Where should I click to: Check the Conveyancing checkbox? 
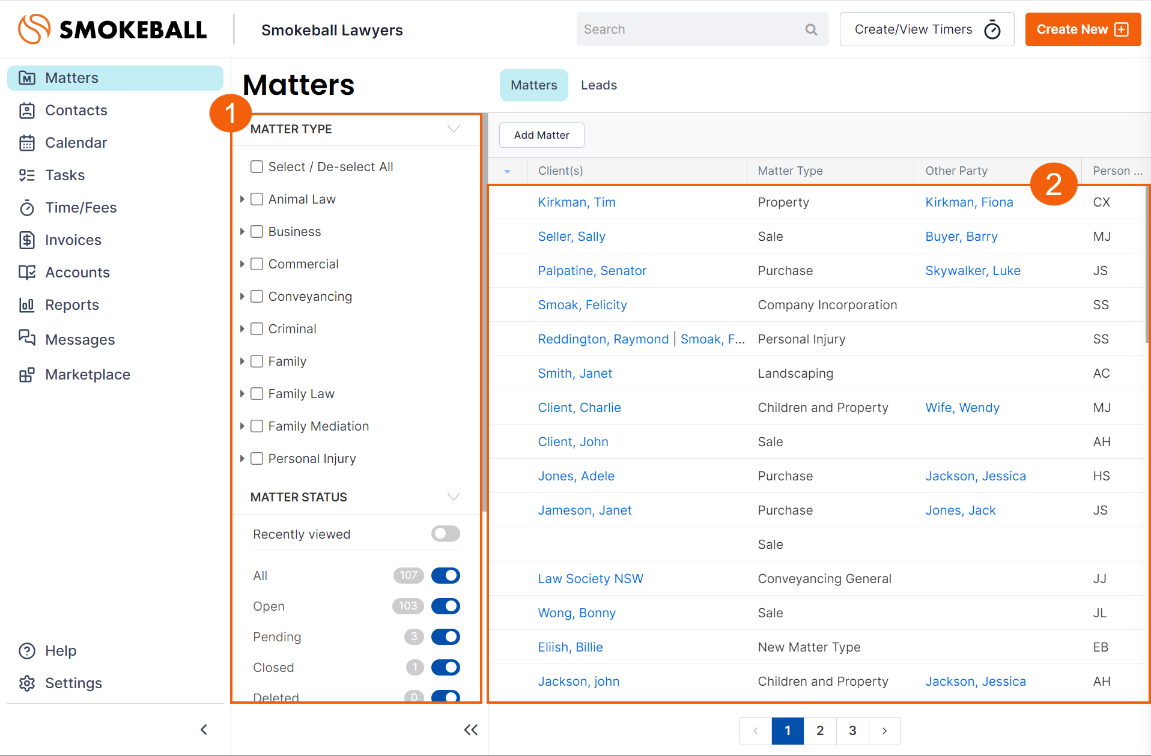[x=257, y=297]
